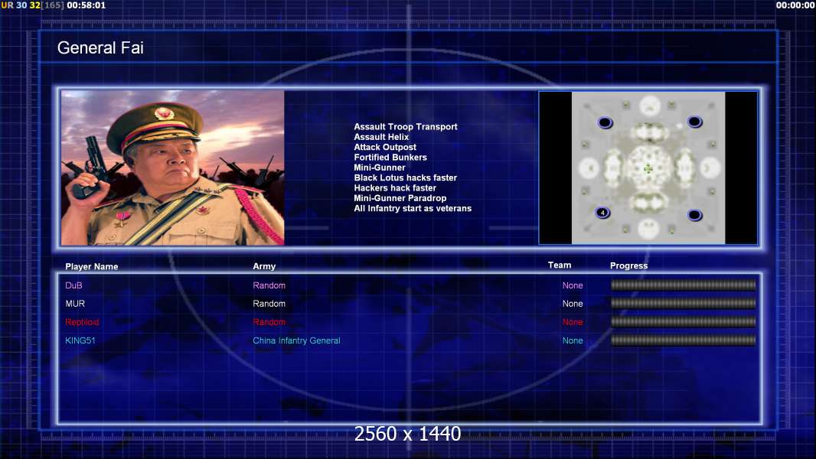The image size is (816, 459).
Task: Click the 00:58:01 timer readout
Action: (x=86, y=5)
